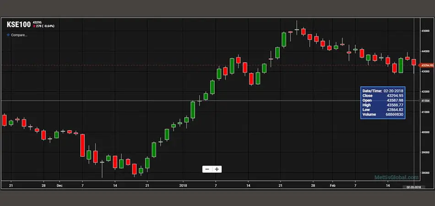Click the Dec label on the time axis

point(59,186)
